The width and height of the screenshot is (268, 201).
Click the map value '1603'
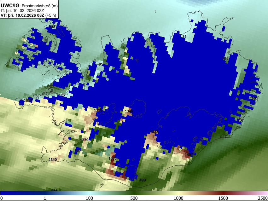pos(113,158)
